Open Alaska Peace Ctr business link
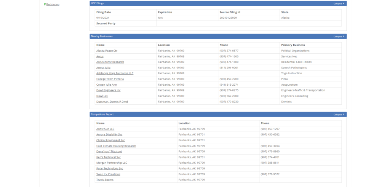Image resolution: width=390 pixels, height=187 pixels. pos(107,51)
